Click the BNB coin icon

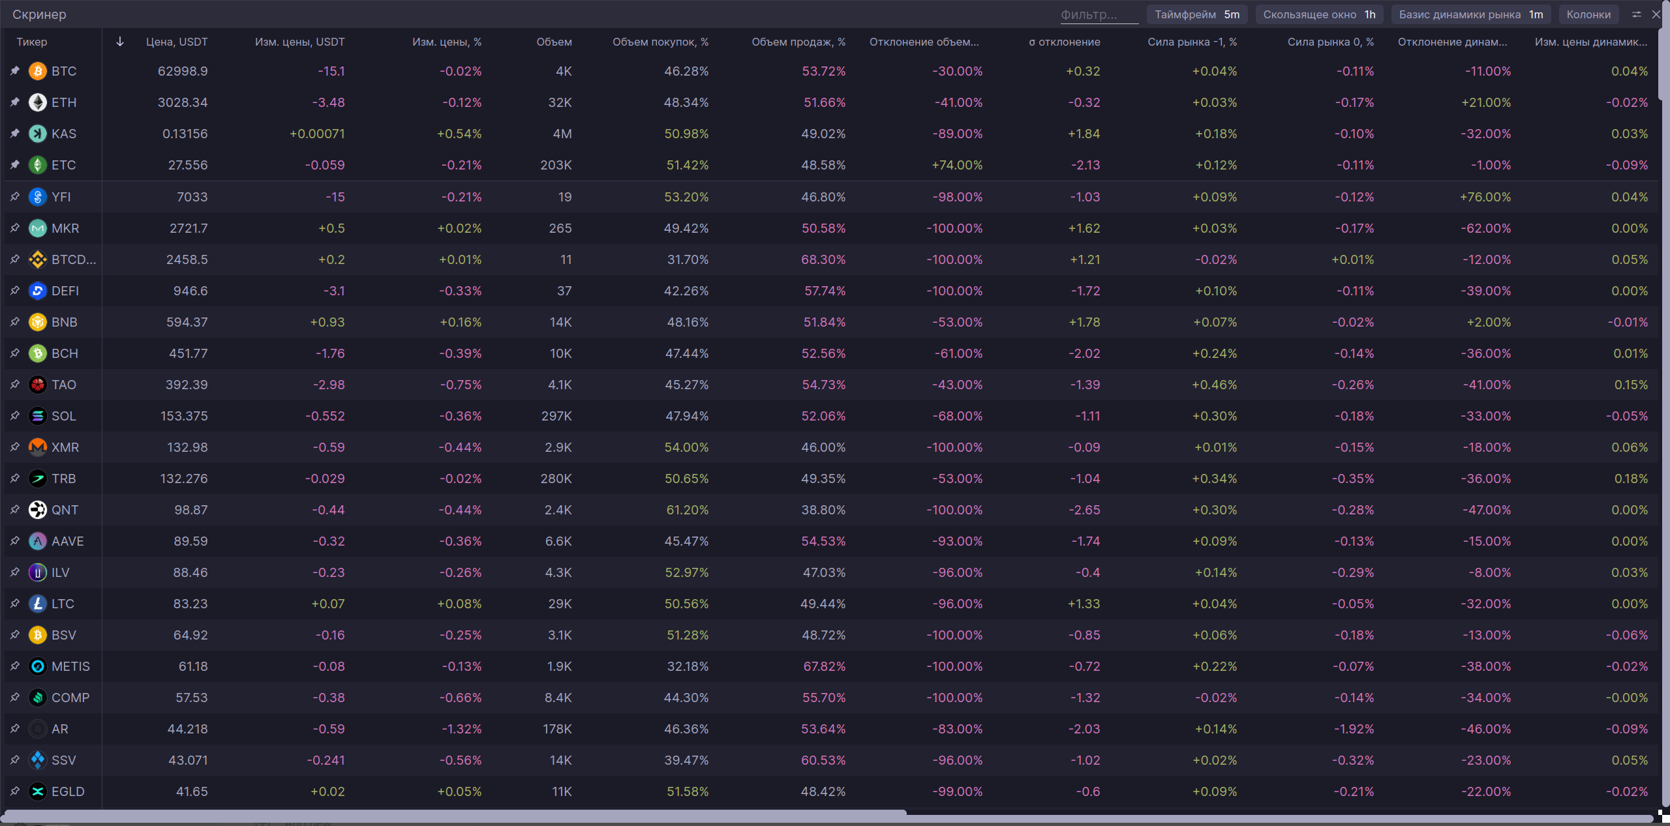pos(38,322)
